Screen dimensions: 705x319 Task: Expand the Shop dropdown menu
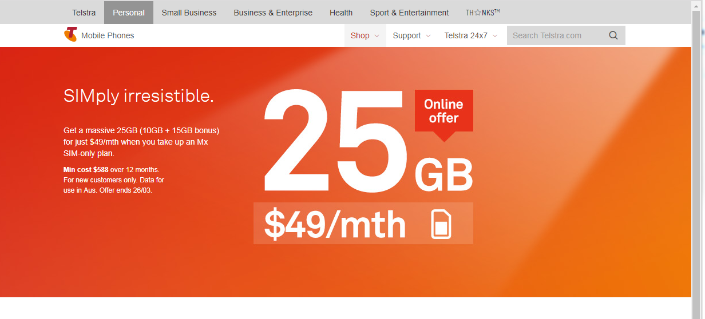coord(365,35)
